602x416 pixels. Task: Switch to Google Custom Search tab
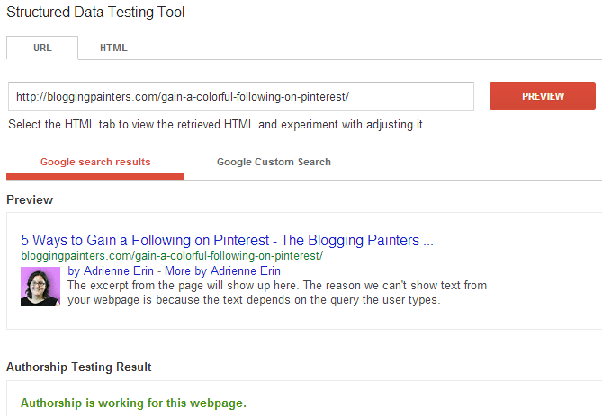click(274, 162)
